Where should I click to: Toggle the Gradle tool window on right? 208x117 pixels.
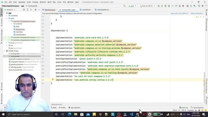tap(207, 12)
